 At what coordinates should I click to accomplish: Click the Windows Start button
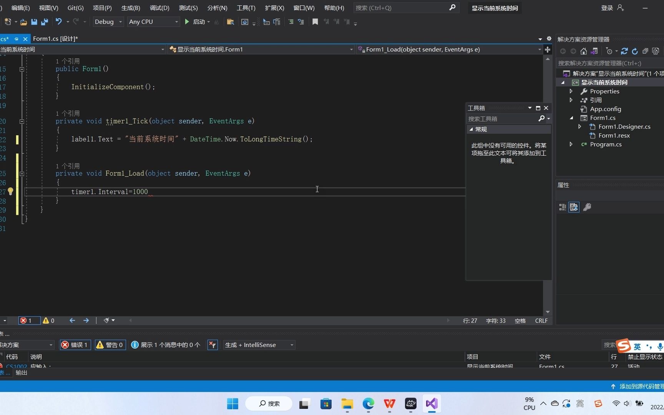(232, 403)
